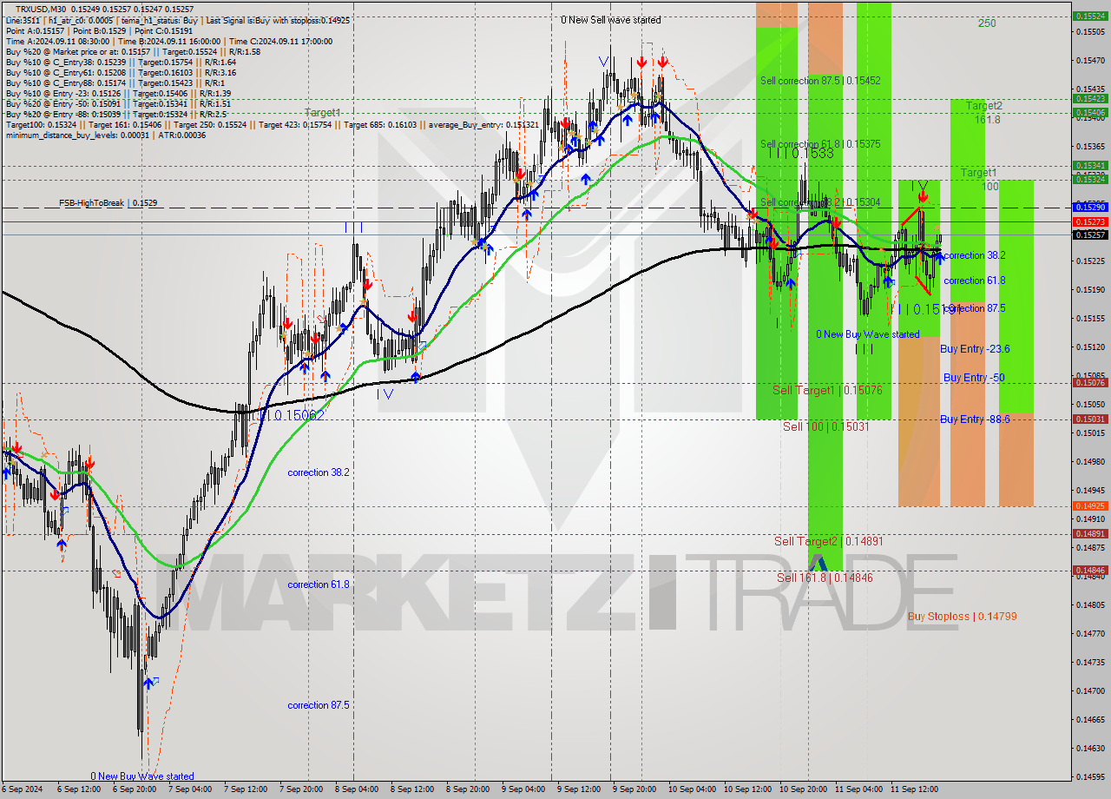Click the minimum_distance_buy_levels line
The image size is (1111, 799).
[105, 135]
